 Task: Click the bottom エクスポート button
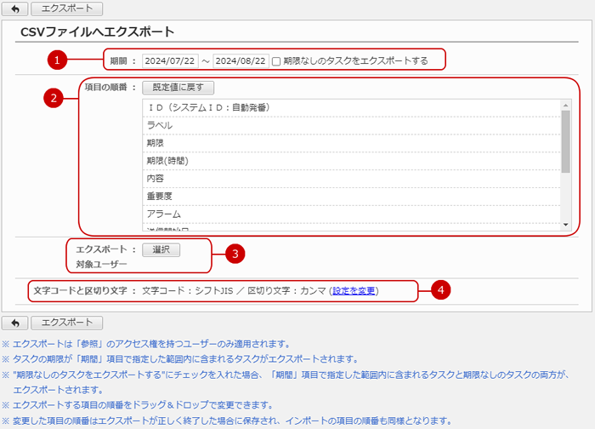pos(67,323)
